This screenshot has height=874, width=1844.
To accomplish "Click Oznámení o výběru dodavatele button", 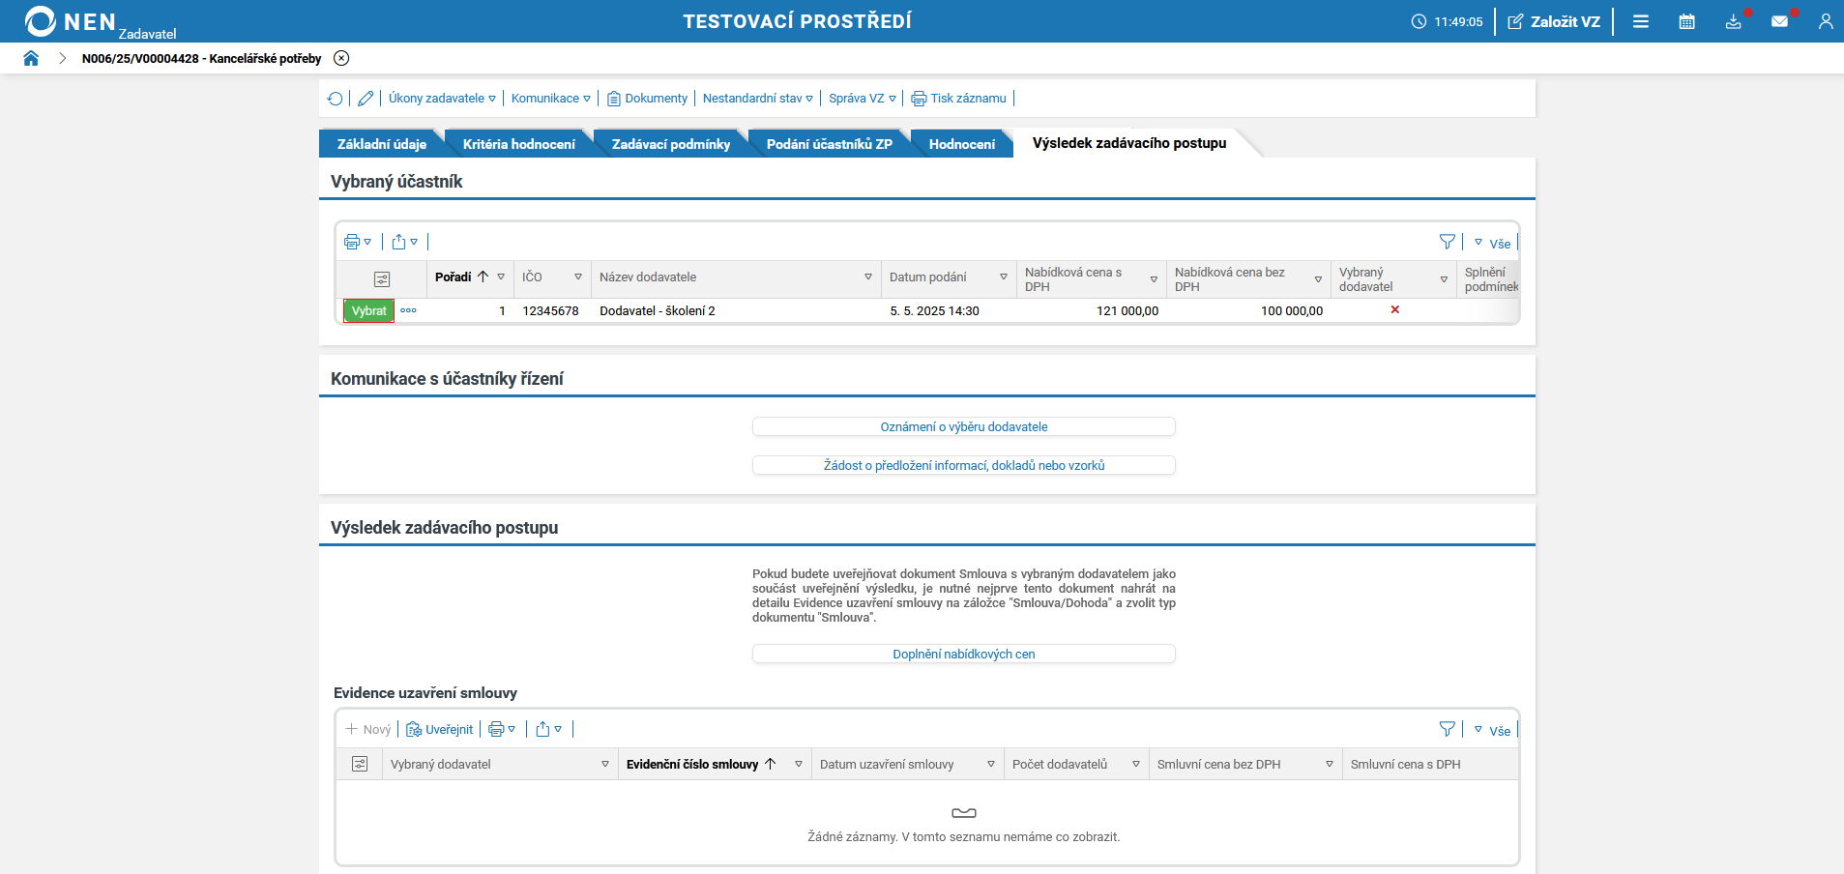I will 964,426.
